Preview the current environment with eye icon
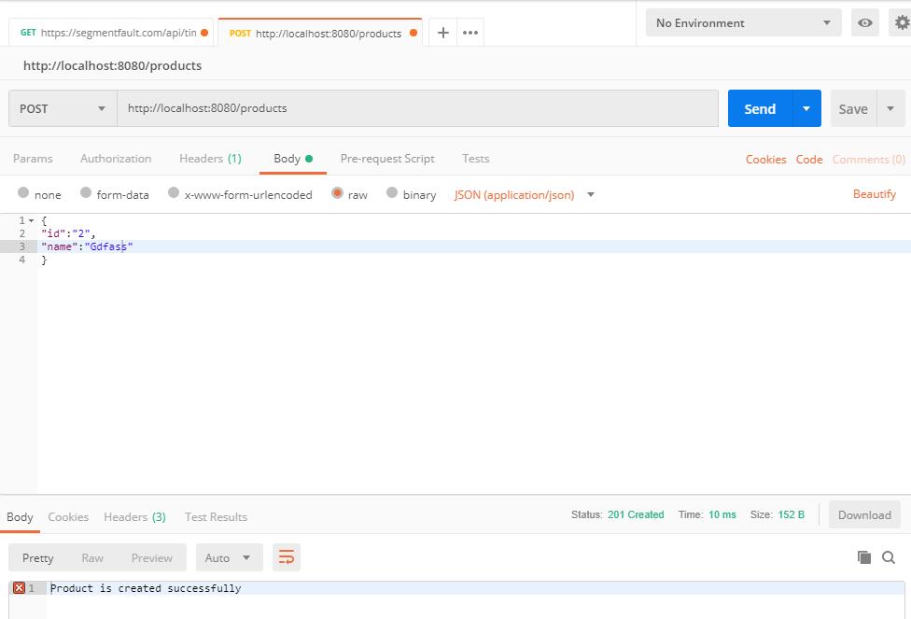The image size is (911, 619). [x=864, y=22]
